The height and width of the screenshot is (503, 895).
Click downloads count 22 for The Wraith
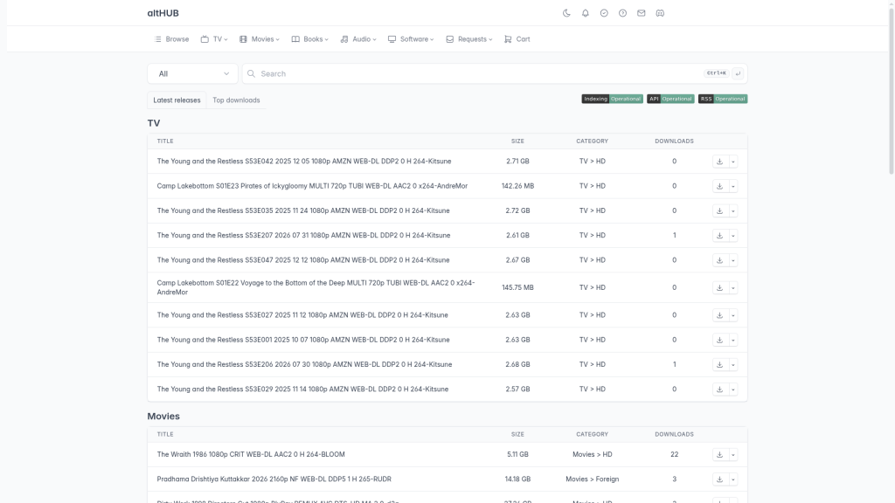(x=674, y=454)
